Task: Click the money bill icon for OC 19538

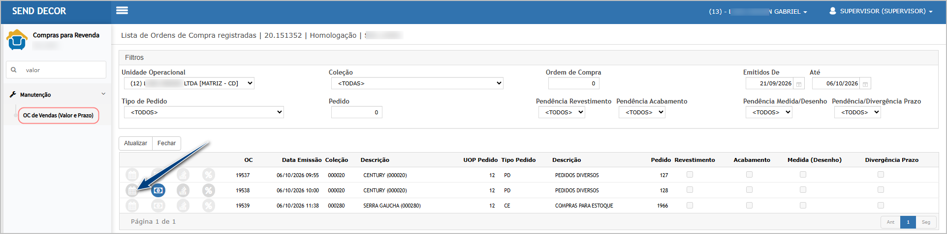Action: tap(158, 190)
